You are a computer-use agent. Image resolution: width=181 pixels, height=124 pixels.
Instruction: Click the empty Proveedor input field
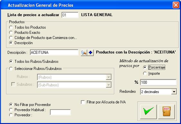point(60,112)
